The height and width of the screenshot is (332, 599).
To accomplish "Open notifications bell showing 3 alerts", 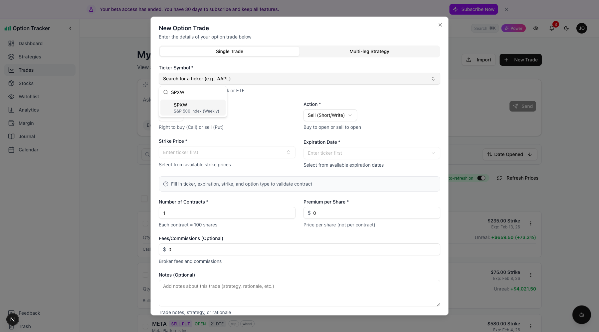I will click(551, 28).
